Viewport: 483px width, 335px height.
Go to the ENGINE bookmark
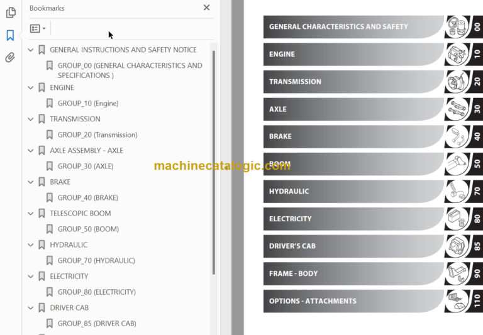point(62,88)
